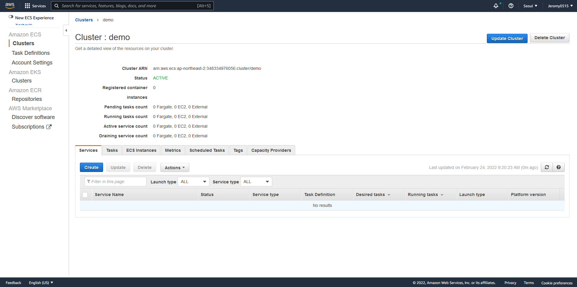Open Amazon EKS Clusters in sidebar
Viewport: 577px width, 287px height.
click(x=22, y=81)
